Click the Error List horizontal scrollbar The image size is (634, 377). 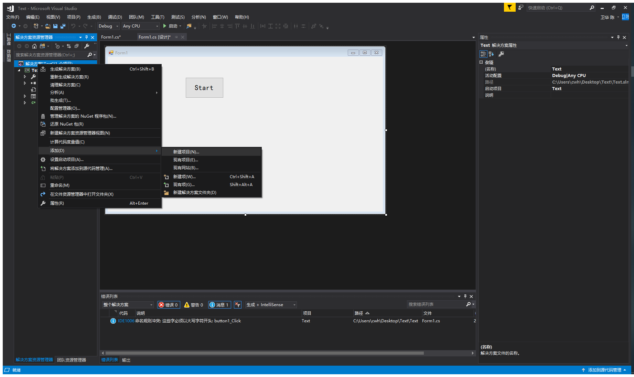(265, 353)
